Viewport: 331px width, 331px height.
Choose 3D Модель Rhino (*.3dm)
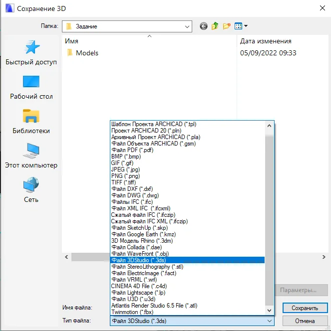point(187,241)
